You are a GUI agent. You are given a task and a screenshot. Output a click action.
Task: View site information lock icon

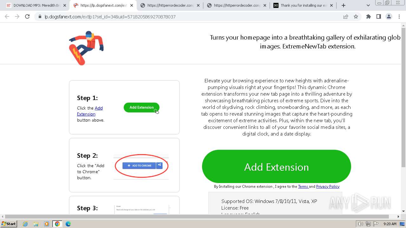40,17
